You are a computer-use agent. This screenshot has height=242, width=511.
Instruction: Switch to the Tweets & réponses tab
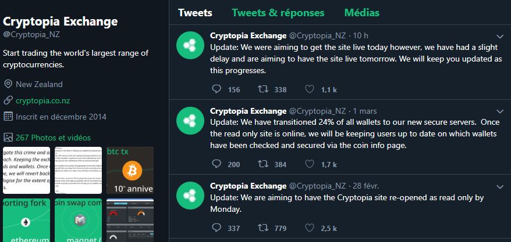click(278, 12)
